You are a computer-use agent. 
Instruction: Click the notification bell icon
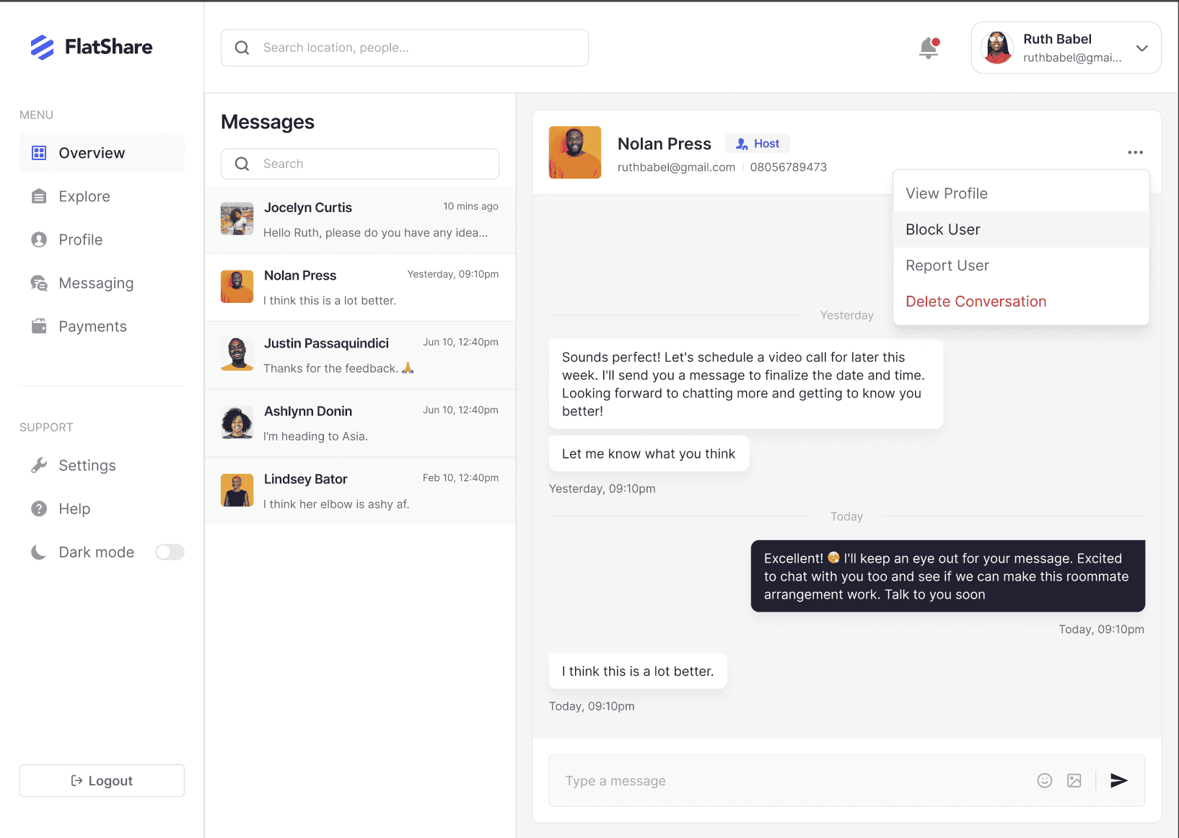[x=929, y=48]
